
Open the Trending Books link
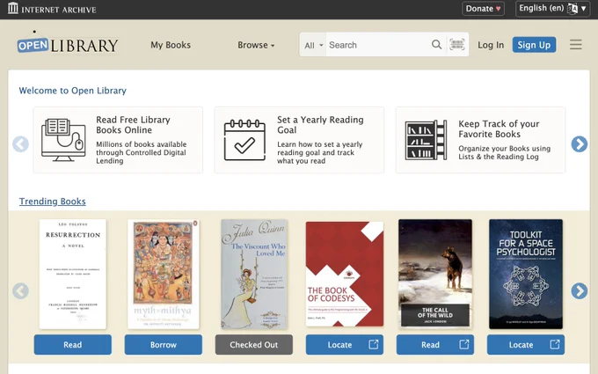tap(53, 202)
